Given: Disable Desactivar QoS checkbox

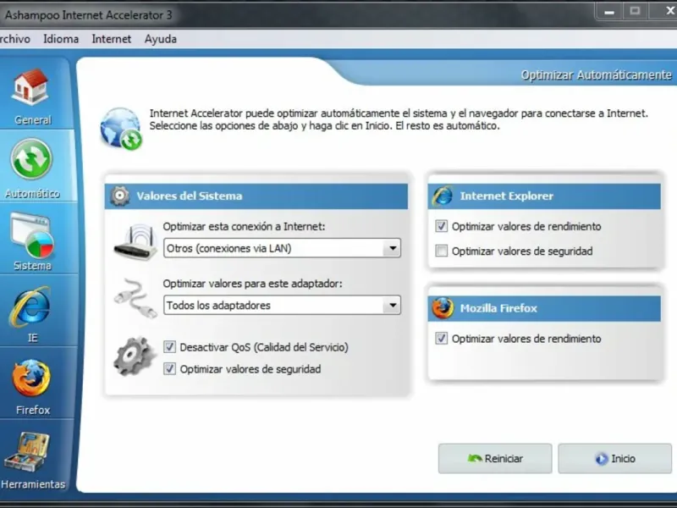Looking at the screenshot, I should pos(170,347).
